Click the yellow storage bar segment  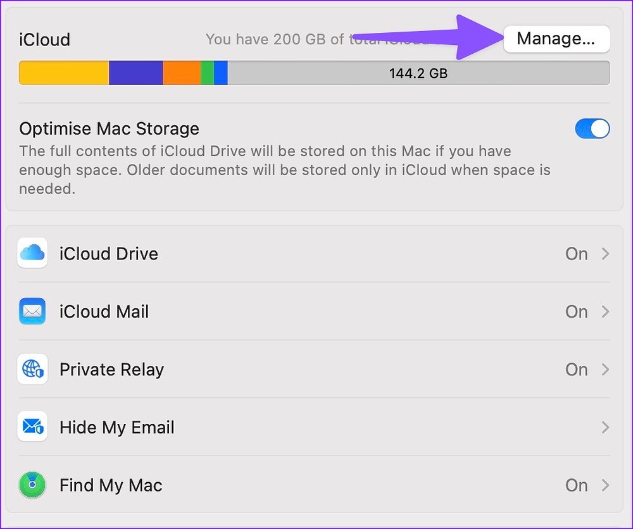click(64, 73)
